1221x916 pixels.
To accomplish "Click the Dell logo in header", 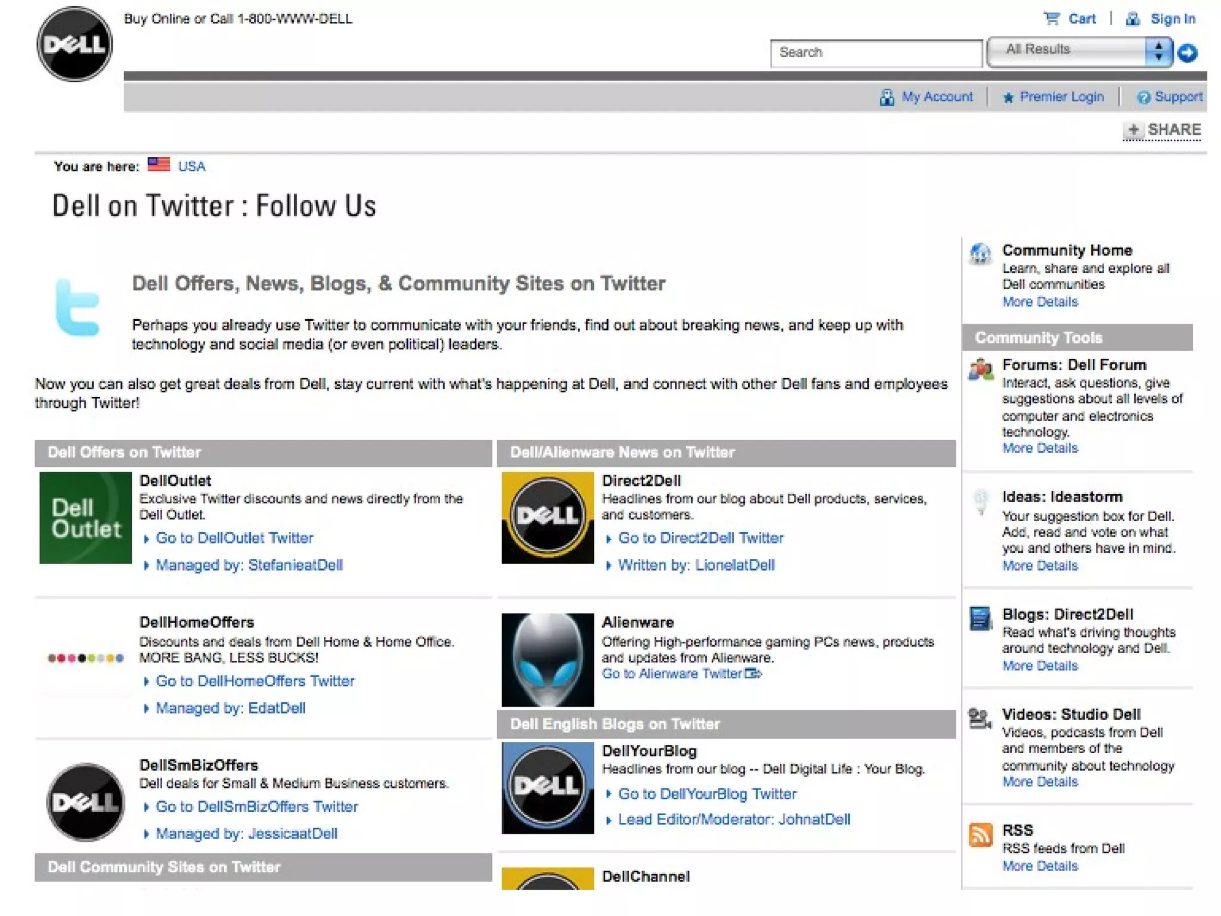I will (75, 44).
